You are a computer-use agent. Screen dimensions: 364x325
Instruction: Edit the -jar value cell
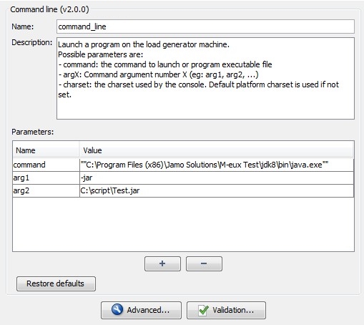point(217,178)
